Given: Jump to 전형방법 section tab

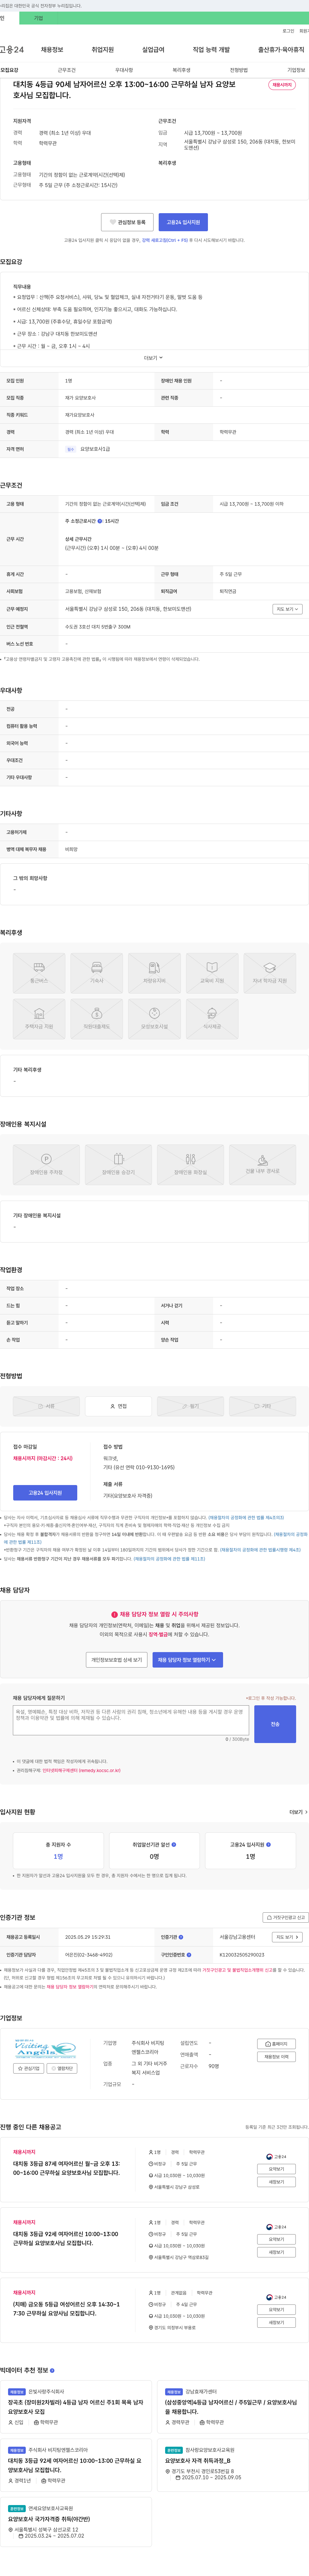Looking at the screenshot, I should pyautogui.click(x=239, y=70).
